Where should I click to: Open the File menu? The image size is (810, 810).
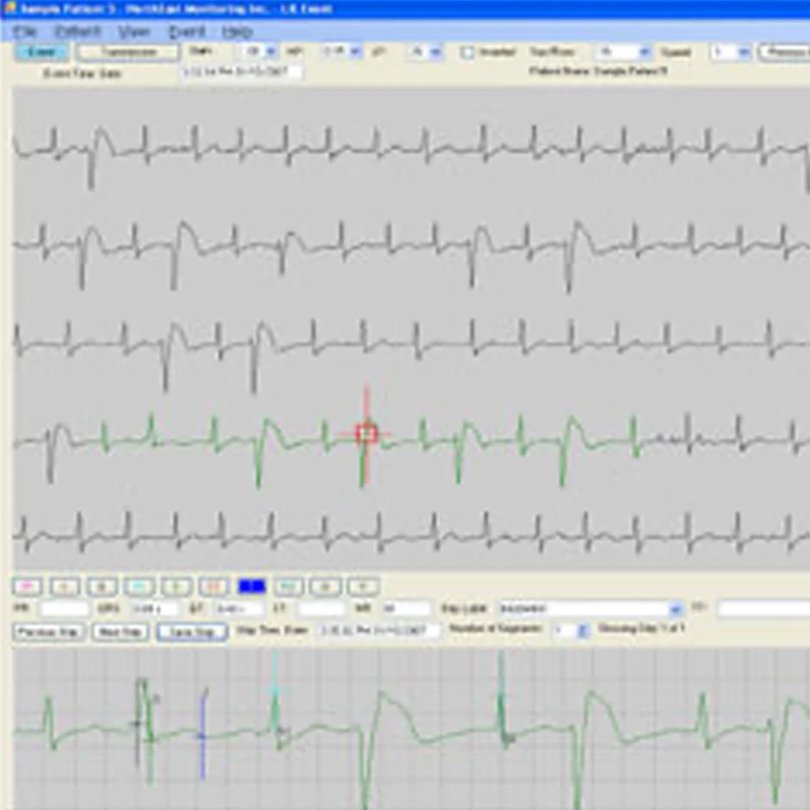pyautogui.click(x=26, y=32)
